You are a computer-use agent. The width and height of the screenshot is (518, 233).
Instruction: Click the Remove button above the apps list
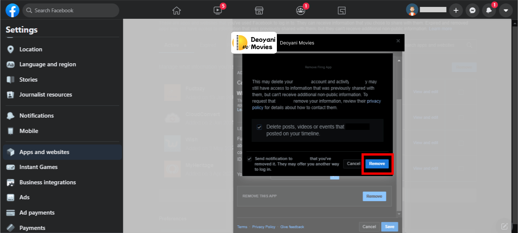coord(464,67)
